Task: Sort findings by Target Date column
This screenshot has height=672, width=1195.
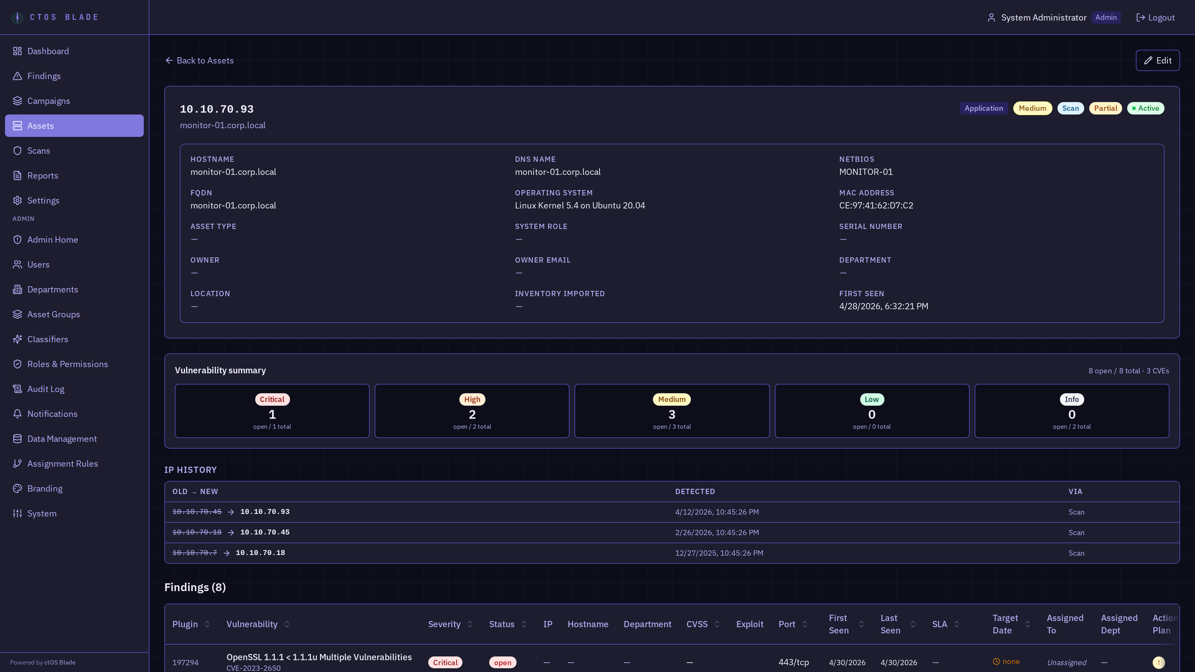Action: 1028,624
